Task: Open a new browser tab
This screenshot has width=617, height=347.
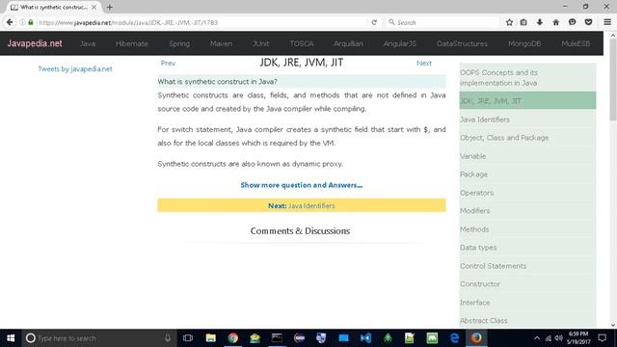Action: [109, 7]
